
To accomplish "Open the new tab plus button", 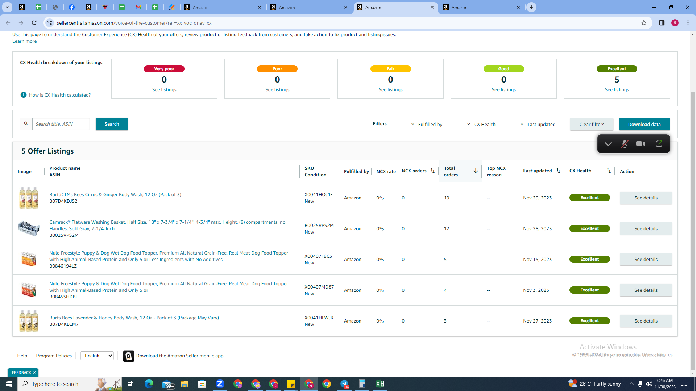I will click(531, 7).
